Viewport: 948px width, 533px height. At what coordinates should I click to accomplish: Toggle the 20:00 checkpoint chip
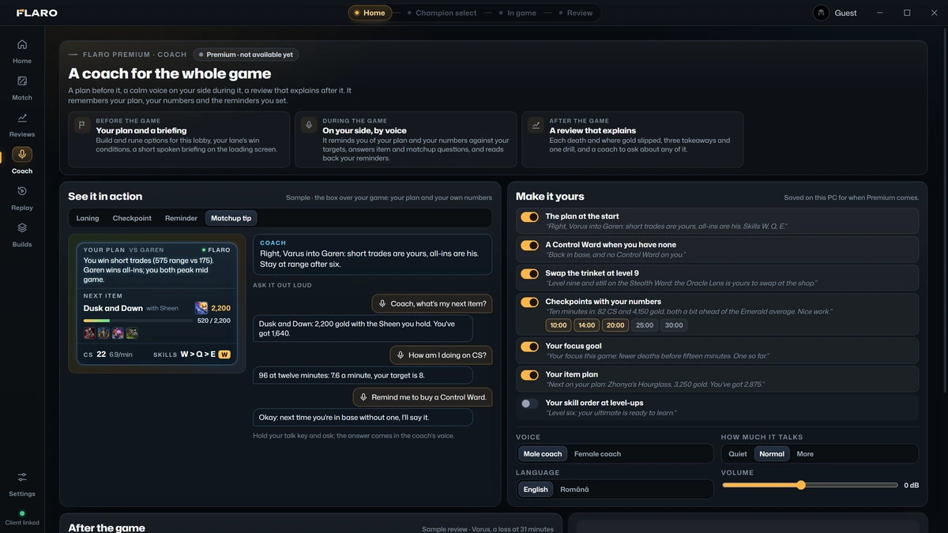click(615, 325)
